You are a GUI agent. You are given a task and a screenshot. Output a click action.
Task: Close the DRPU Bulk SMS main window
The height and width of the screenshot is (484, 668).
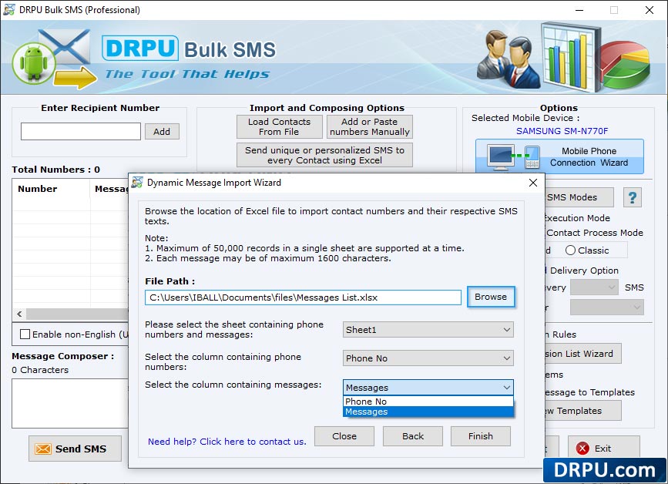(650, 10)
